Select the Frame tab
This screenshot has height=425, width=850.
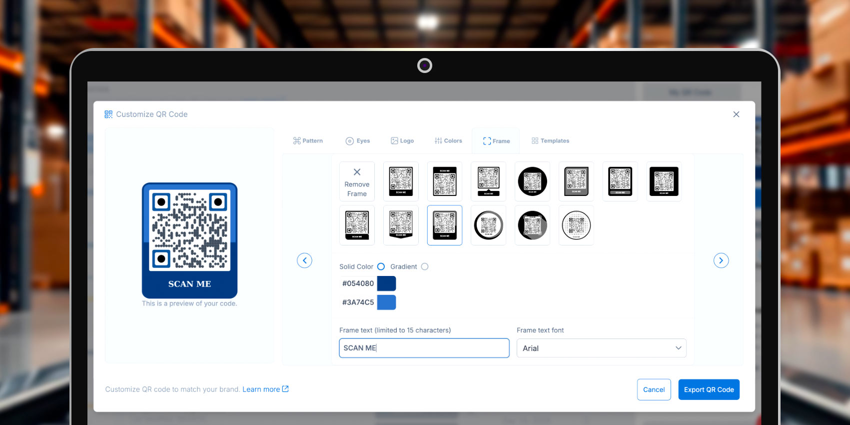coord(496,141)
